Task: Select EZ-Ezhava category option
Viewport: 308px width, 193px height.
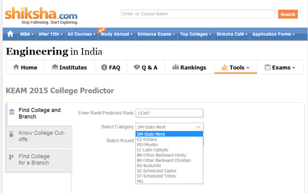Action: pyautogui.click(x=147, y=139)
